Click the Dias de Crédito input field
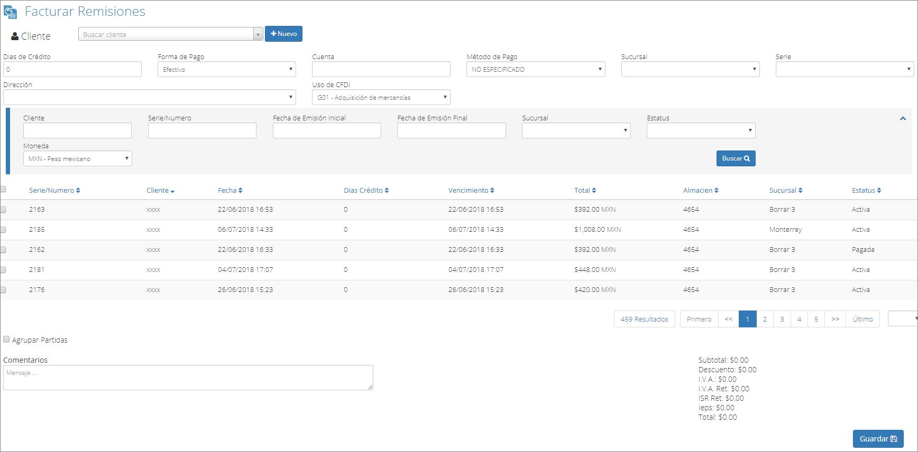 (x=72, y=69)
